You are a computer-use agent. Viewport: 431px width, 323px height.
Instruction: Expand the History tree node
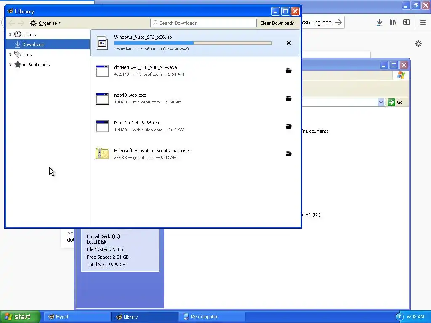[11, 34]
